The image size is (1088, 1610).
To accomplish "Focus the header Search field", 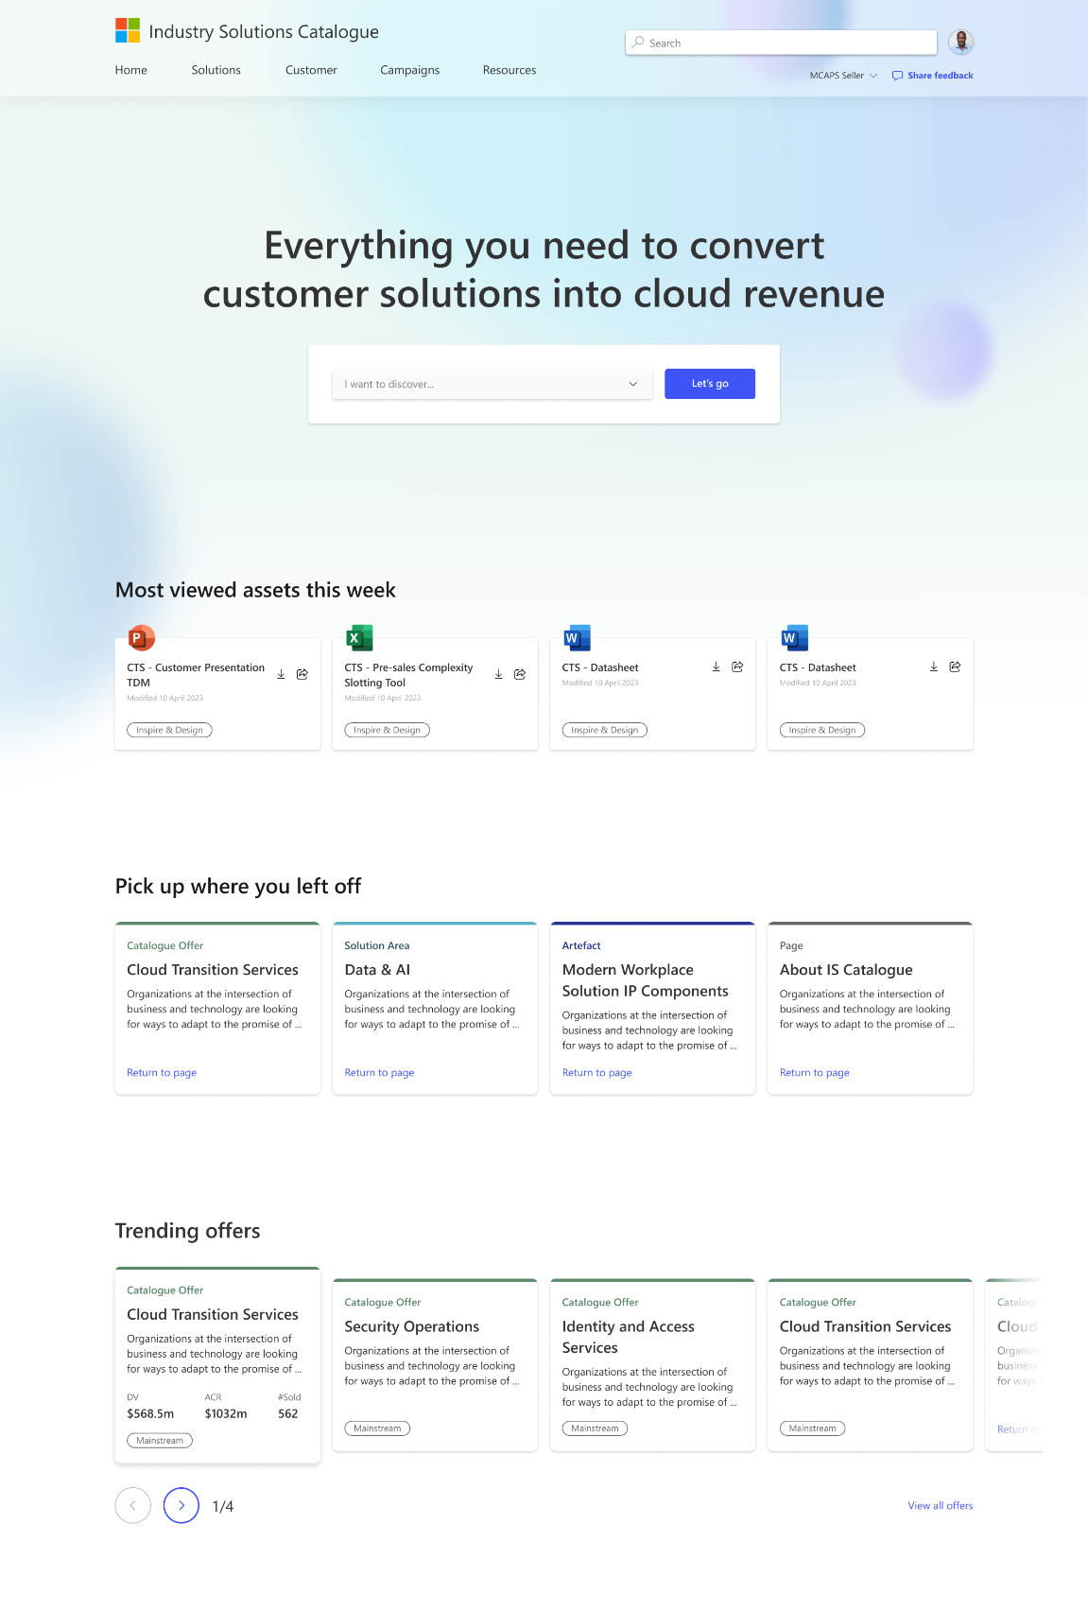I will tap(781, 43).
